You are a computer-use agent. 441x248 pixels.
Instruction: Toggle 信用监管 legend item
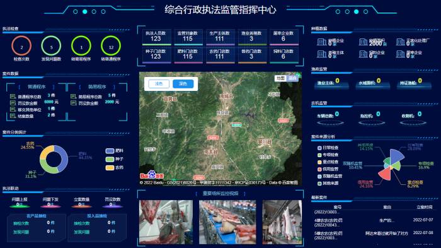[328, 169]
